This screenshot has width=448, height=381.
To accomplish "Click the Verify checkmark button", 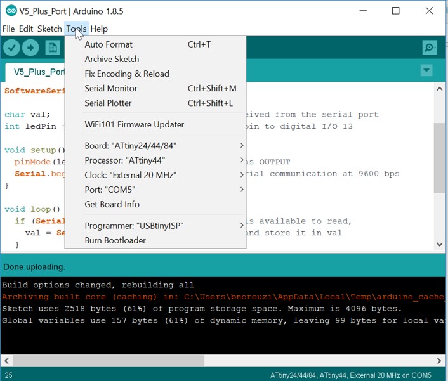I will [x=11, y=48].
